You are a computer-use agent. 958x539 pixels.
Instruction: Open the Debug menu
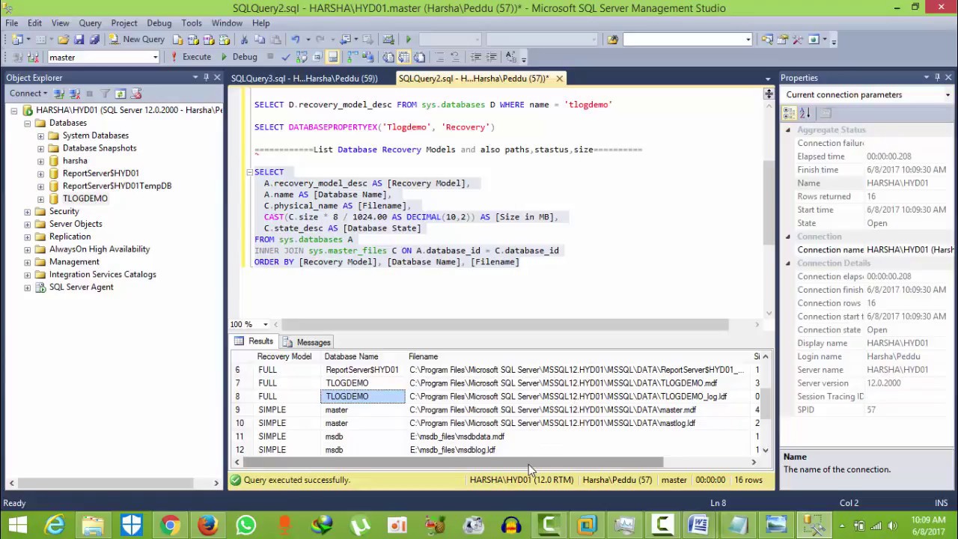(x=159, y=23)
